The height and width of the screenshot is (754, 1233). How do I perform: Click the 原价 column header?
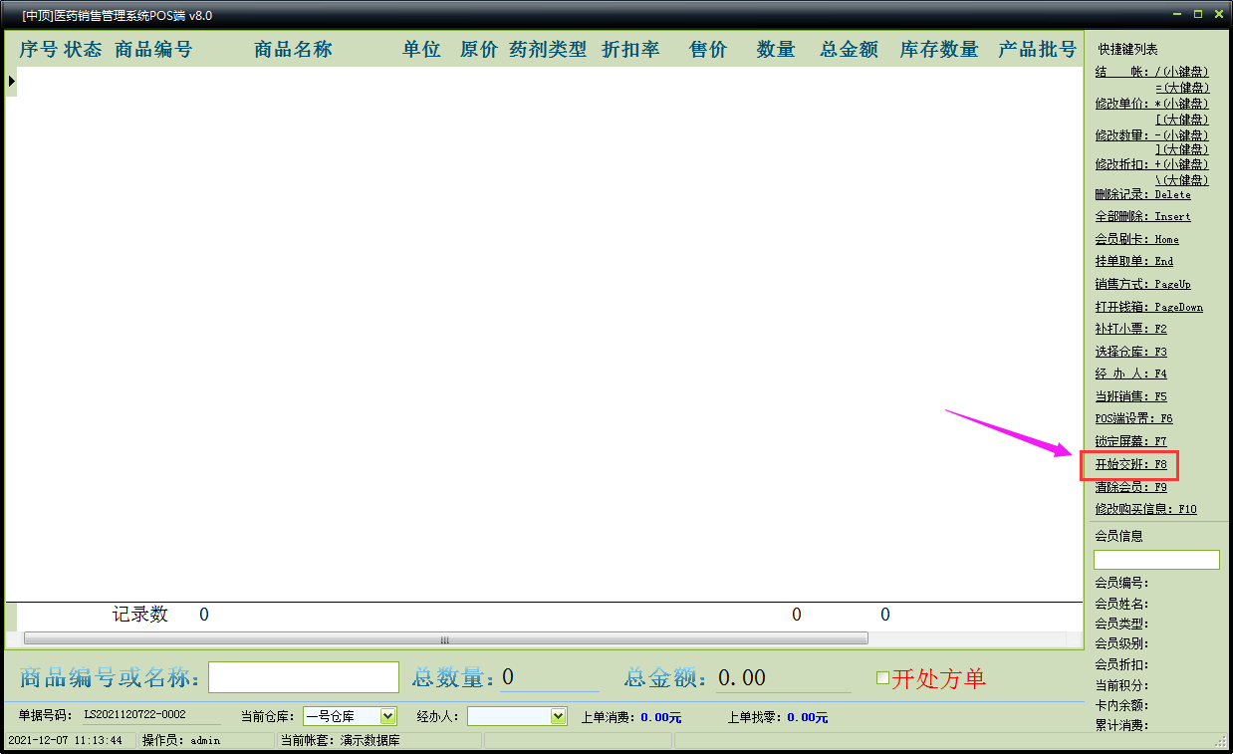pyautogui.click(x=479, y=50)
